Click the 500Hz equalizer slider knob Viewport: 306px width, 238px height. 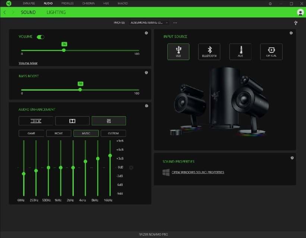click(x=48, y=167)
